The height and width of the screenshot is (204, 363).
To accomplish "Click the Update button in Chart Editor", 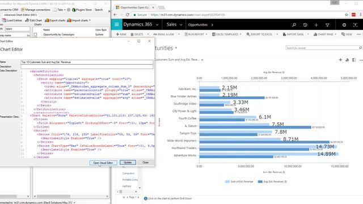I will pyautogui.click(x=128, y=163).
